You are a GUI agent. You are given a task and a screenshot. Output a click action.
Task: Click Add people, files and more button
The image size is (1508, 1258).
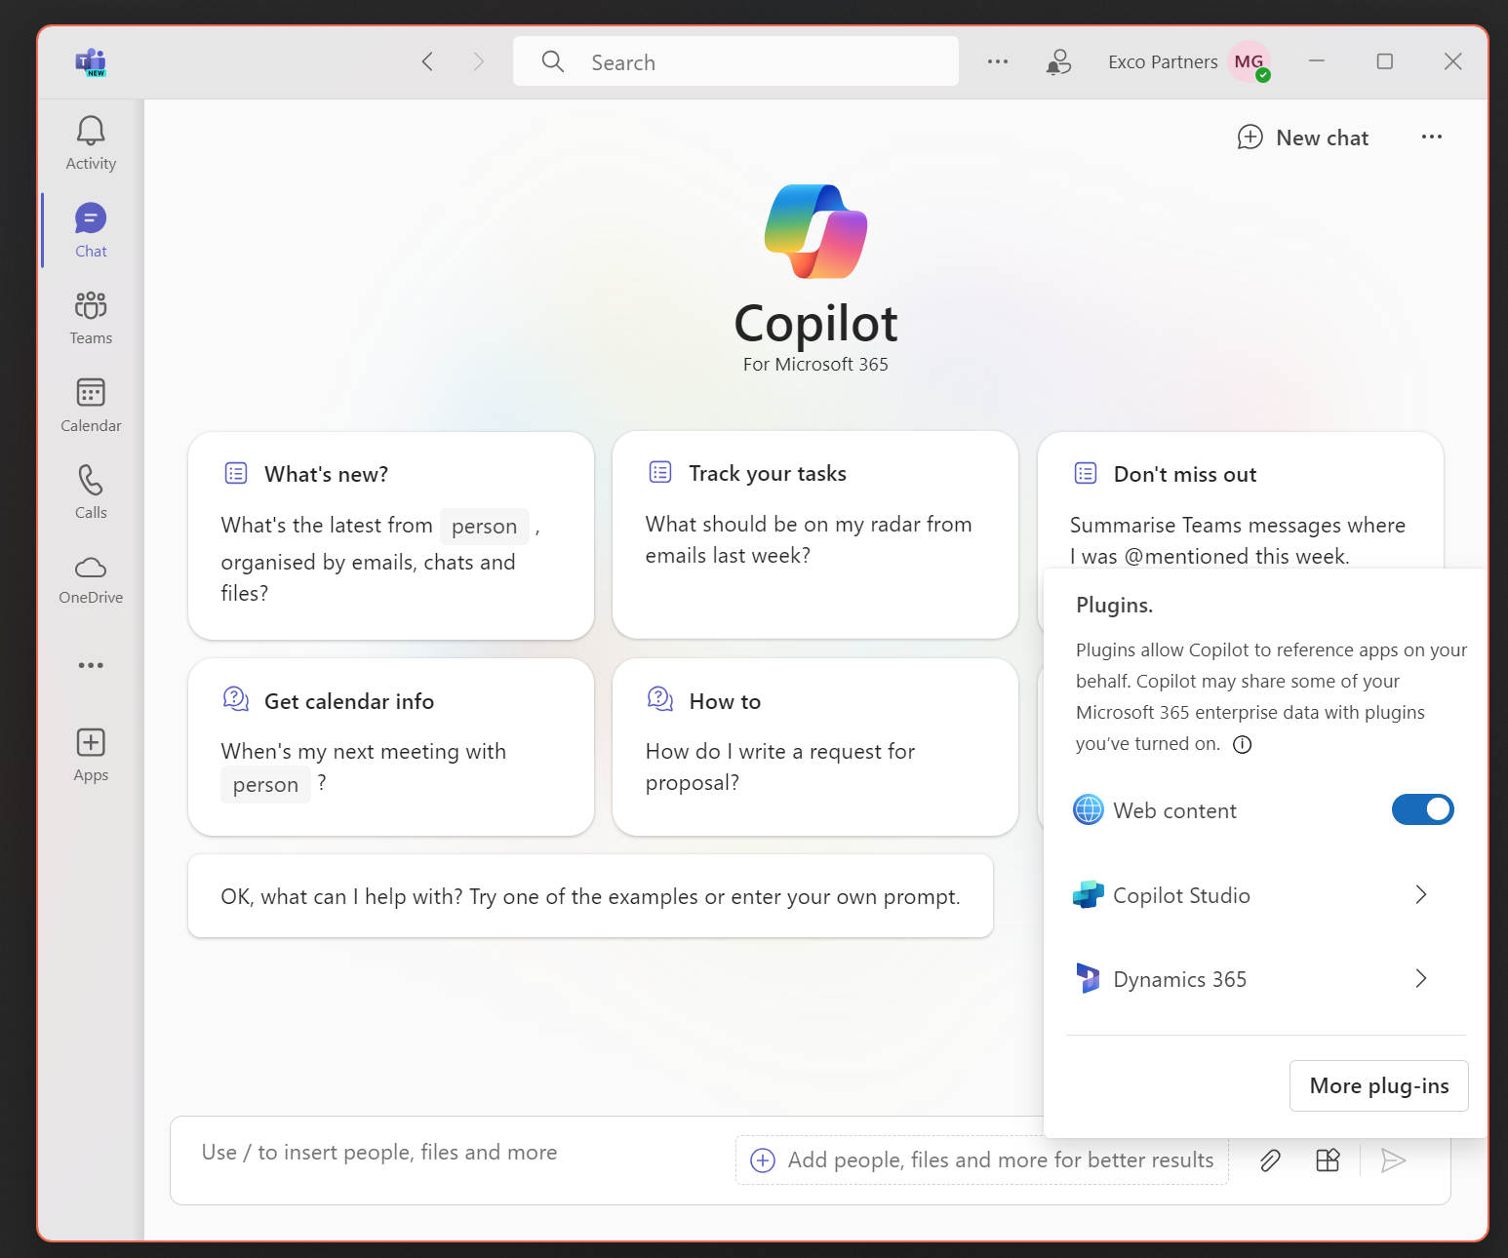pyautogui.click(x=981, y=1160)
